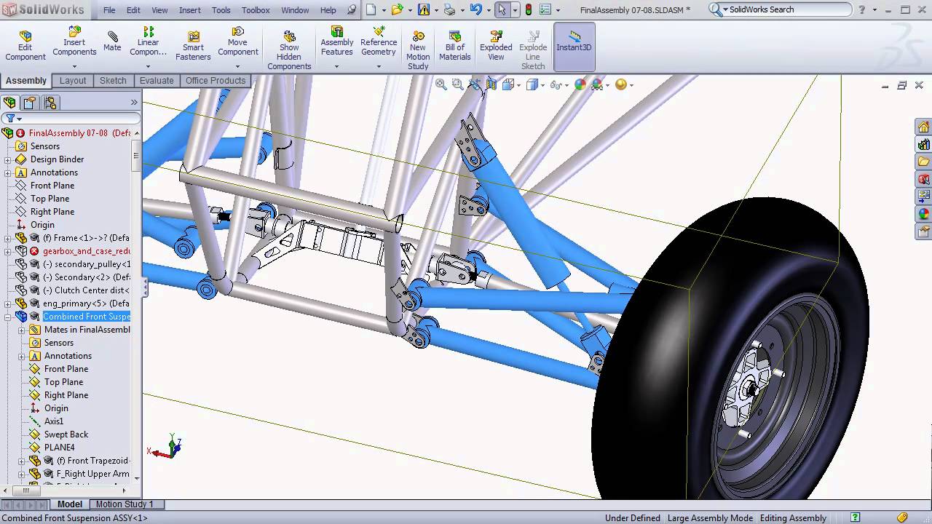This screenshot has width=932, height=524.
Task: Click Zoom to Fit icon
Action: coord(441,84)
